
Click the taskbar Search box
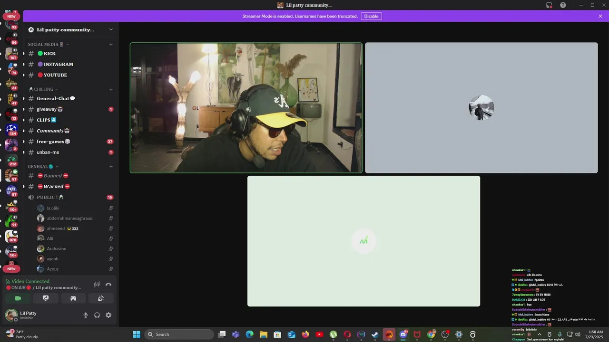[x=179, y=334]
